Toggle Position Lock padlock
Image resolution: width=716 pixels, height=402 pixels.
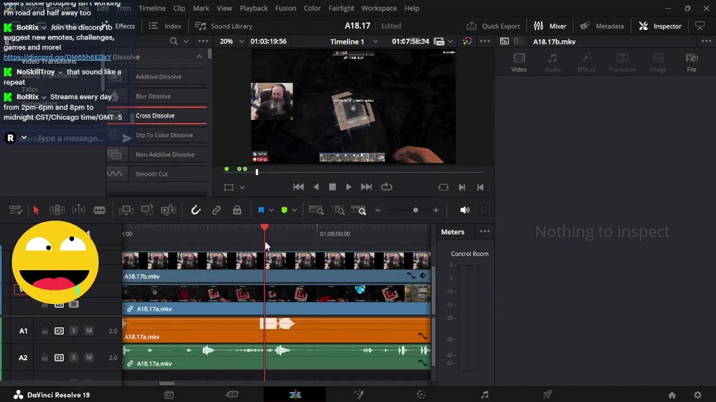pyautogui.click(x=237, y=210)
